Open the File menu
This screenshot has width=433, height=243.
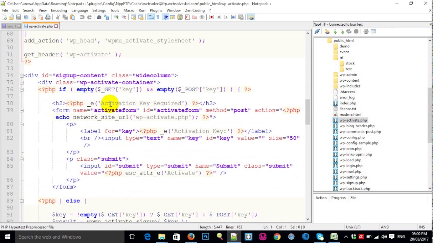(x=5, y=10)
